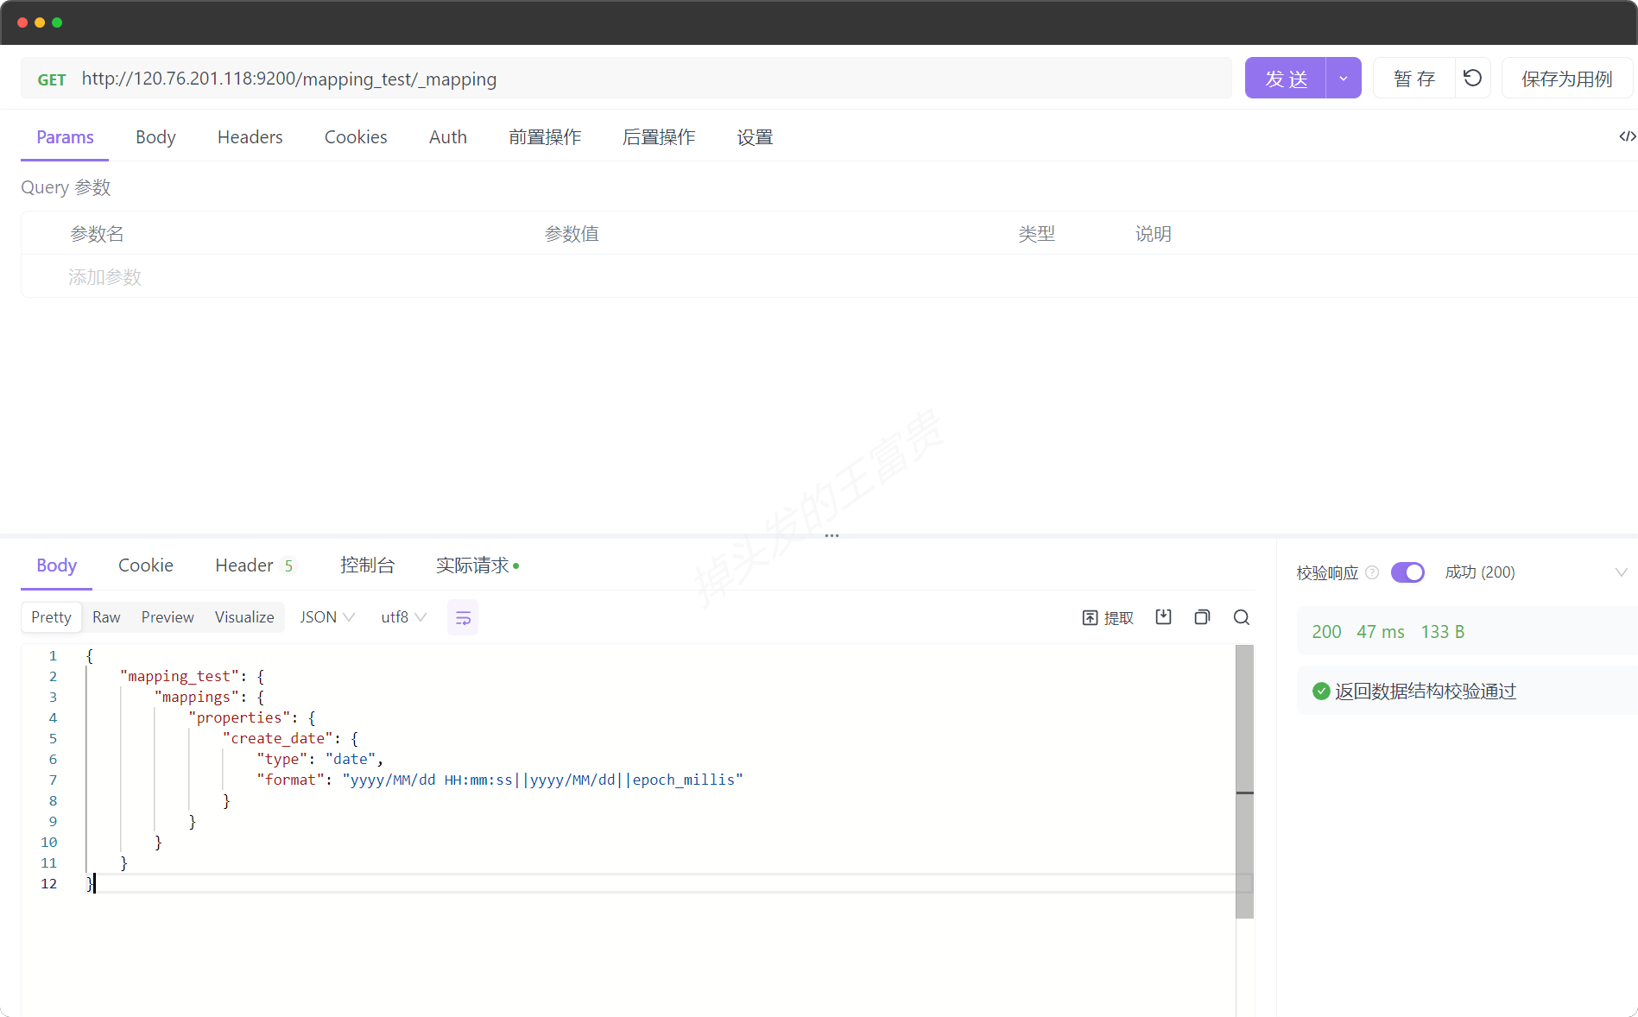Click the help icon next to 校验响应
Image resolution: width=1638 pixels, height=1017 pixels.
point(1372,572)
